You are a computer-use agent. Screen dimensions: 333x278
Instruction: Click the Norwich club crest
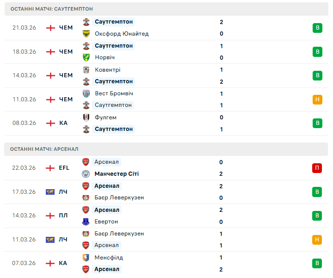[x=86, y=57]
